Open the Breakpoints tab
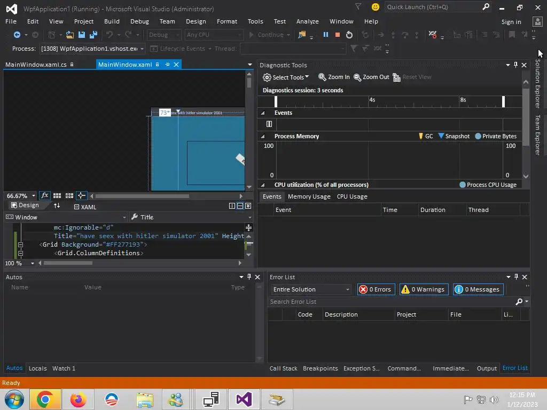 click(321, 368)
